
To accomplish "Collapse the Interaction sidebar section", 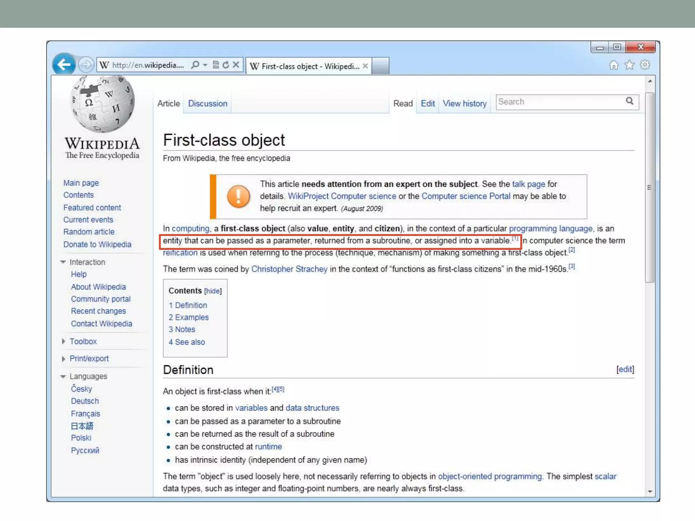I will tap(63, 262).
